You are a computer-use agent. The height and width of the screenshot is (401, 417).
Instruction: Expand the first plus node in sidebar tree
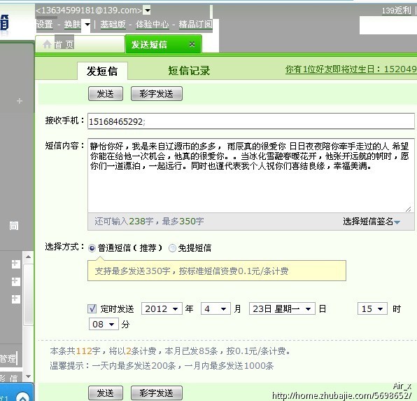coord(16,264)
